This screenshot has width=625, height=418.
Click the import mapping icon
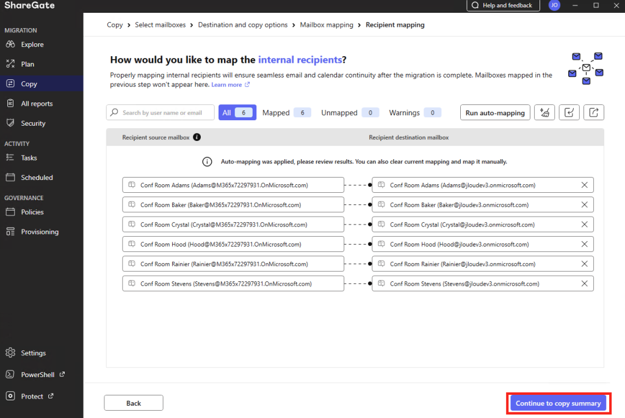[569, 113]
